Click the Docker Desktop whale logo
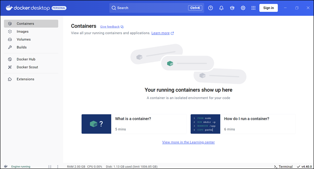 [x=9, y=8]
